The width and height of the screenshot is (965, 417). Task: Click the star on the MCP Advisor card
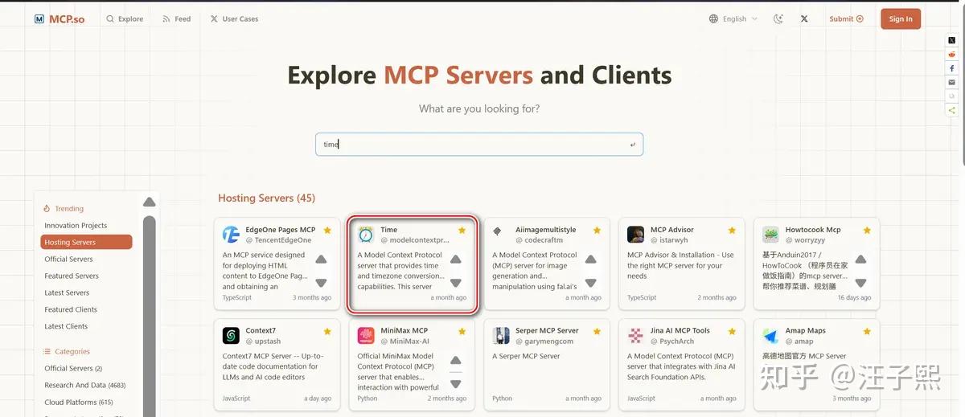tap(732, 231)
